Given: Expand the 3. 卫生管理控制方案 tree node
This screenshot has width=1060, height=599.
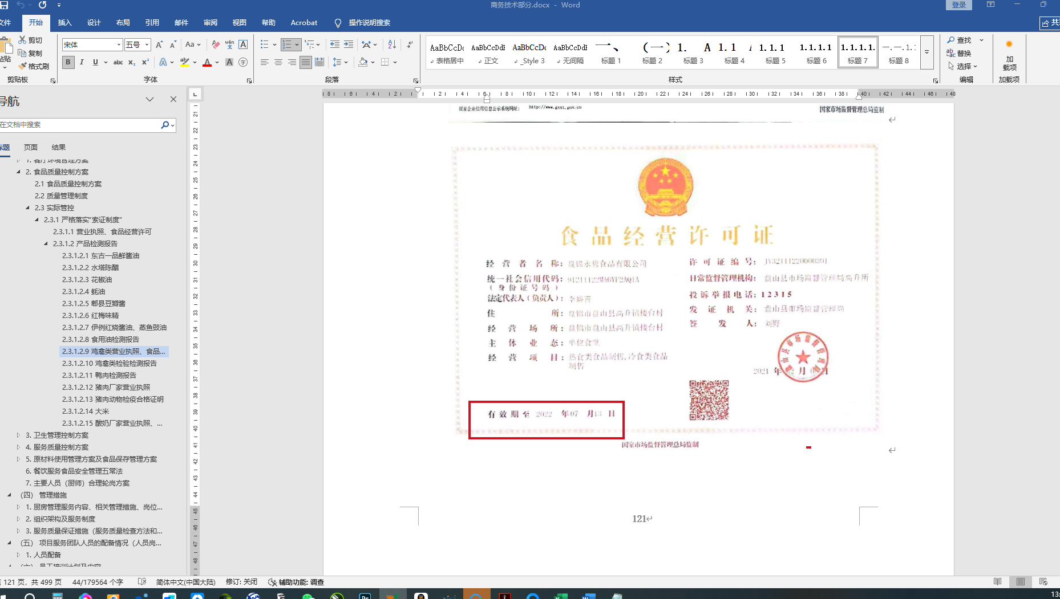Looking at the screenshot, I should 18,435.
